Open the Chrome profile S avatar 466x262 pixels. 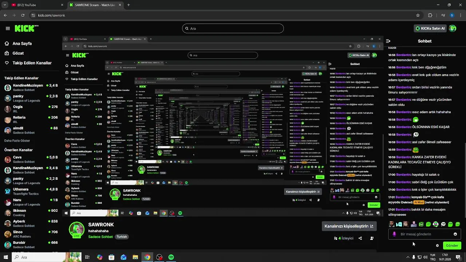click(452, 15)
